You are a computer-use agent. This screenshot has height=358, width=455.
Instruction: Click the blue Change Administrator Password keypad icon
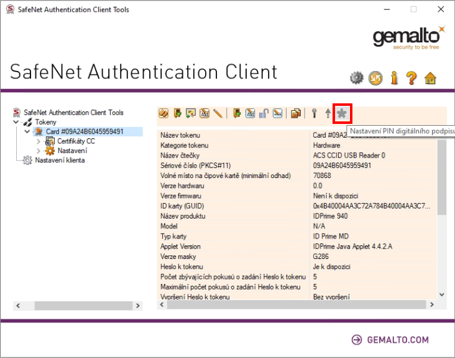click(250, 113)
